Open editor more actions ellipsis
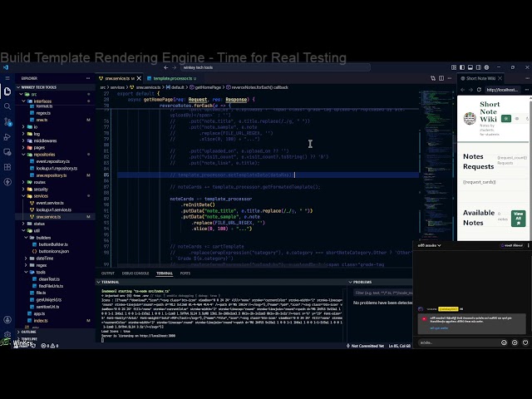 [x=450, y=78]
